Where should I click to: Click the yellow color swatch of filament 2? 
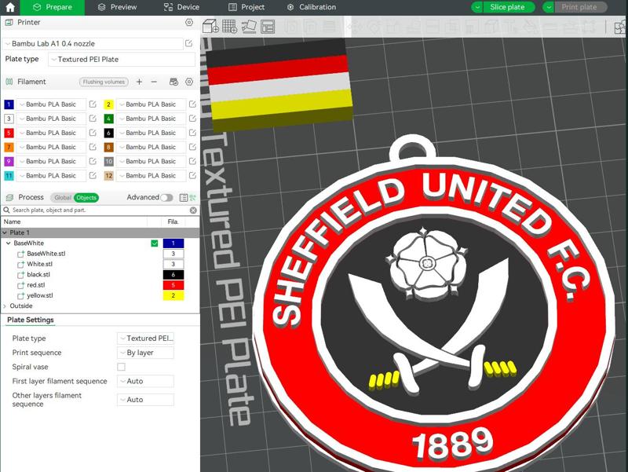tap(107, 102)
